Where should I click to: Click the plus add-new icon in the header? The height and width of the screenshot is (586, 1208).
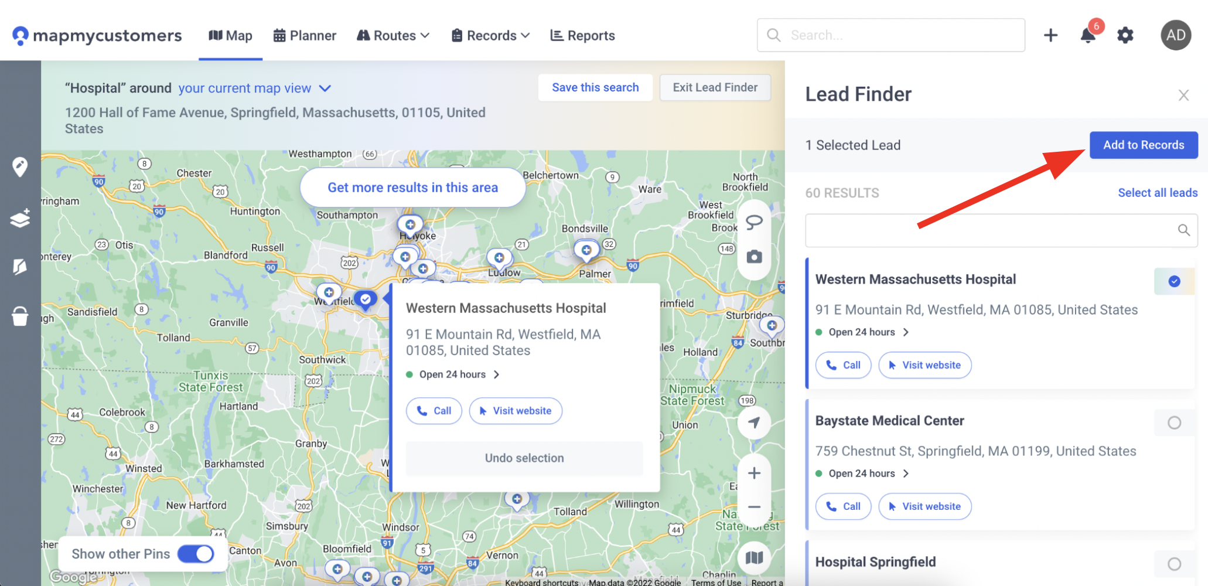pyautogui.click(x=1050, y=35)
